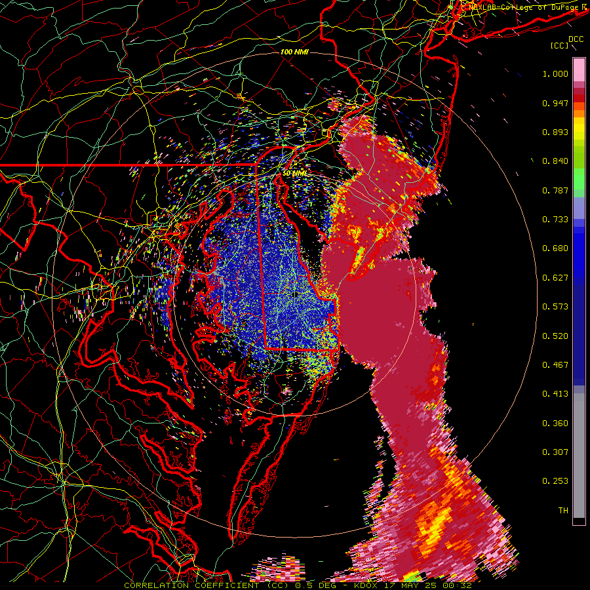590x590 pixels.
Task: Click the 00:32 timestamp text
Action: pos(458,585)
